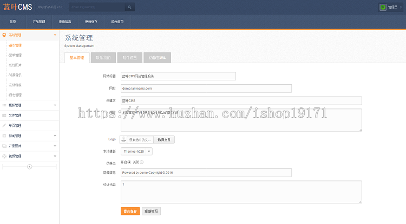Expand the 产品图片 section arrow
The height and width of the screenshot is (224, 406).
click(x=55, y=146)
